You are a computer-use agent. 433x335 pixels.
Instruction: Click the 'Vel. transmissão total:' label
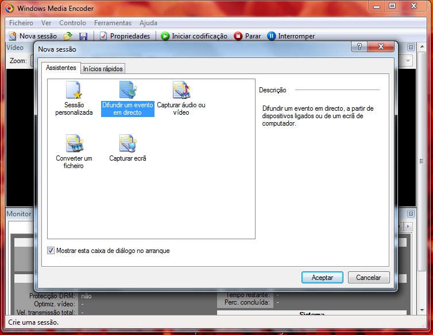[45, 313]
